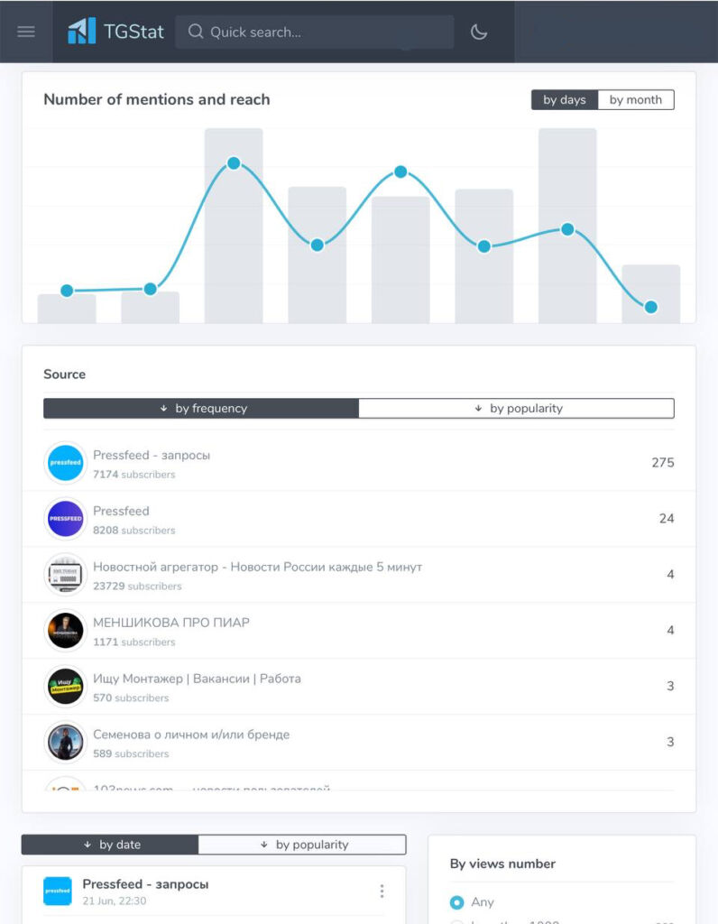Sort sources by frequency
Image resolution: width=718 pixels, height=924 pixels.
[201, 409]
